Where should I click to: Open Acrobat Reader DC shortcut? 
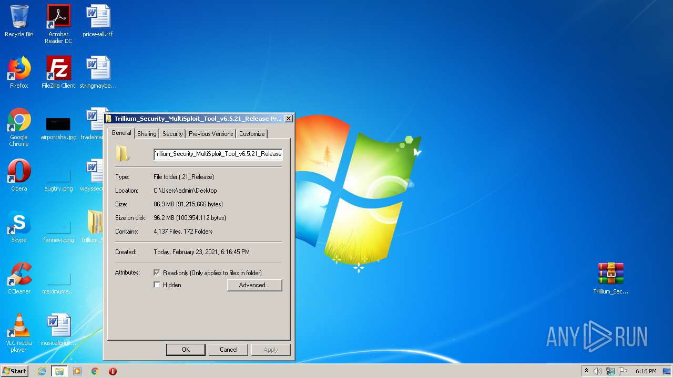[58, 24]
